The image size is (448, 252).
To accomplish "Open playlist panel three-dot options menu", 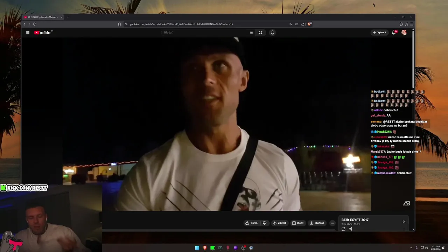I will coord(404,229).
